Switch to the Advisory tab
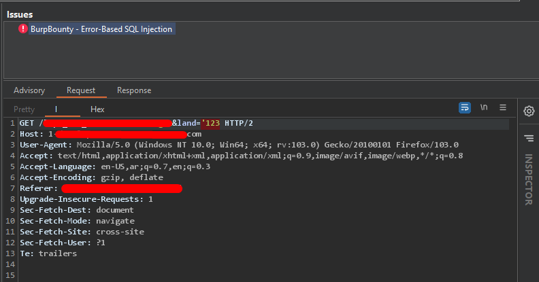The width and height of the screenshot is (539, 282). [29, 90]
